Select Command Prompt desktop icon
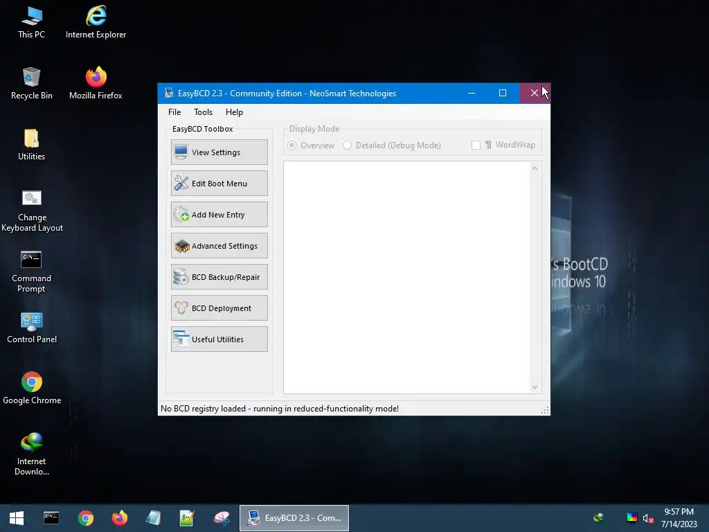 click(32, 272)
